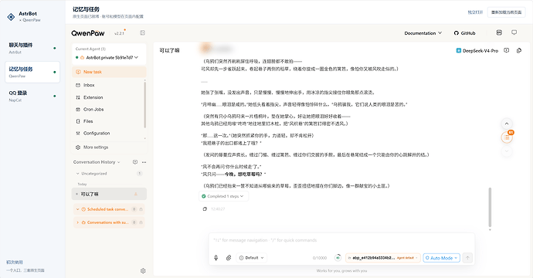Viewport: 533px width, 278px height.
Task: Click the sidebar menu vertical scrollbar
Action: [x=145, y=105]
